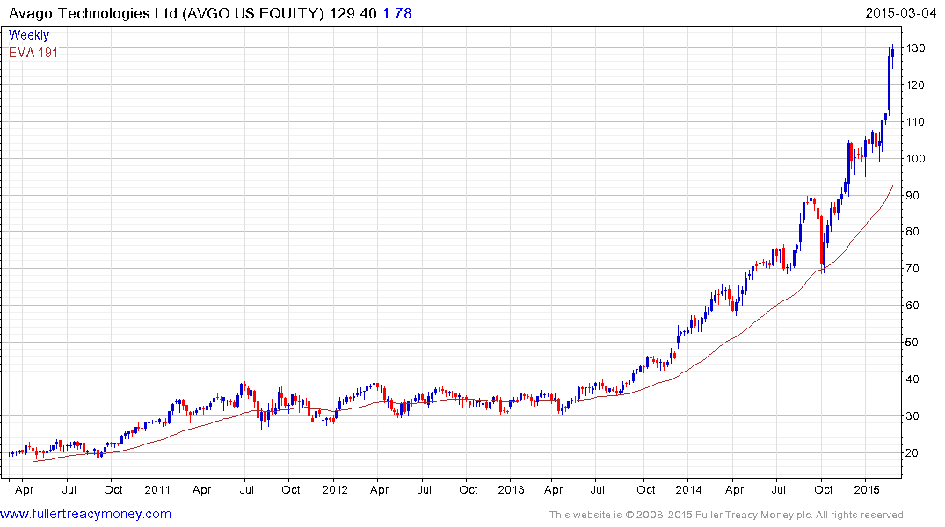Click the tallest blue candlestick near 130
The image size is (945, 527).
click(889, 83)
